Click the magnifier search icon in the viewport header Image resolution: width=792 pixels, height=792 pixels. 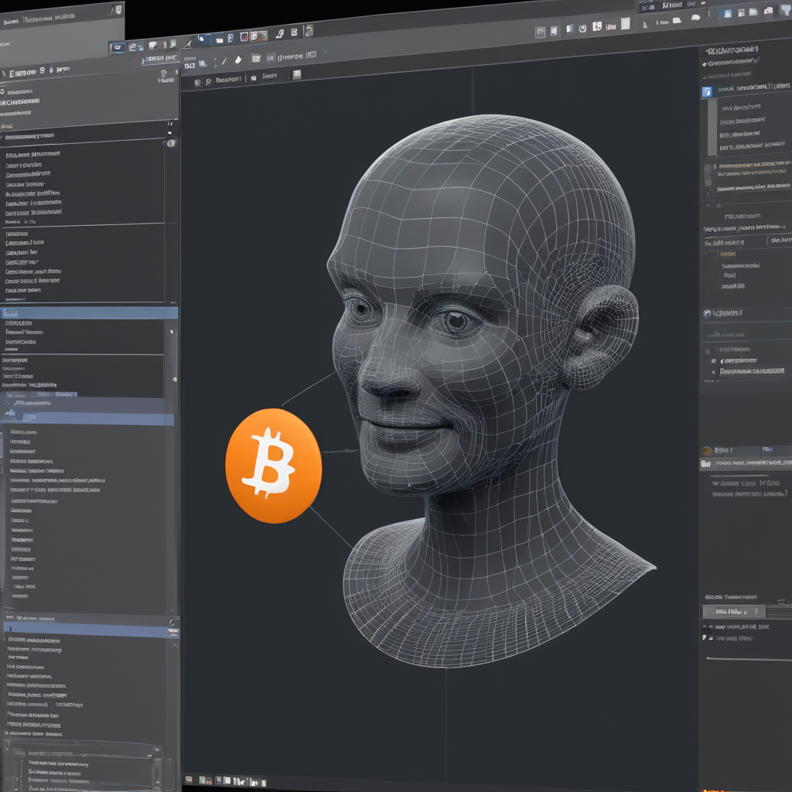[x=208, y=82]
